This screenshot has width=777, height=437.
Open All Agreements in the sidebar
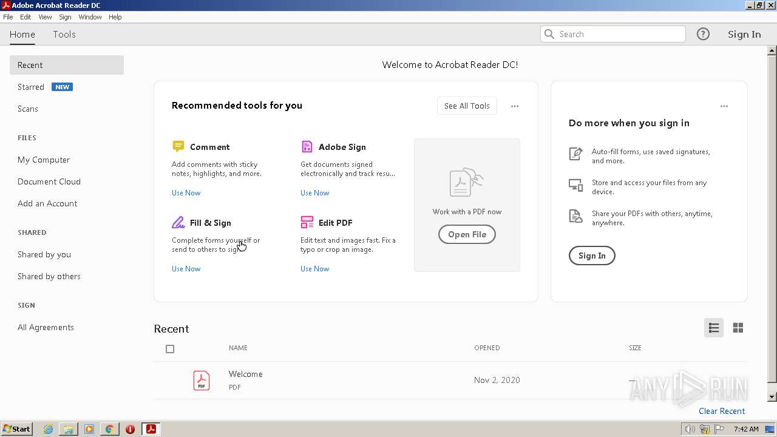click(x=46, y=327)
